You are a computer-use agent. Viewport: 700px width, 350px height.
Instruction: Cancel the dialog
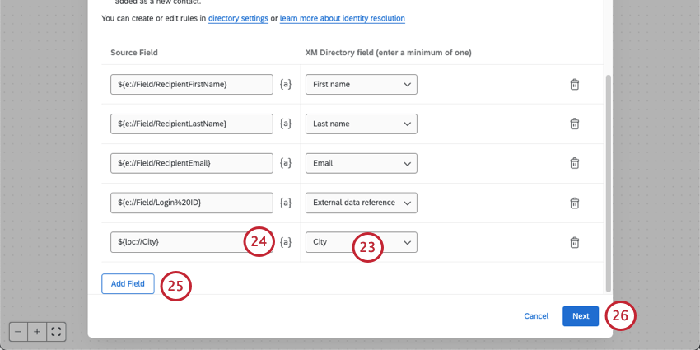[x=536, y=316]
